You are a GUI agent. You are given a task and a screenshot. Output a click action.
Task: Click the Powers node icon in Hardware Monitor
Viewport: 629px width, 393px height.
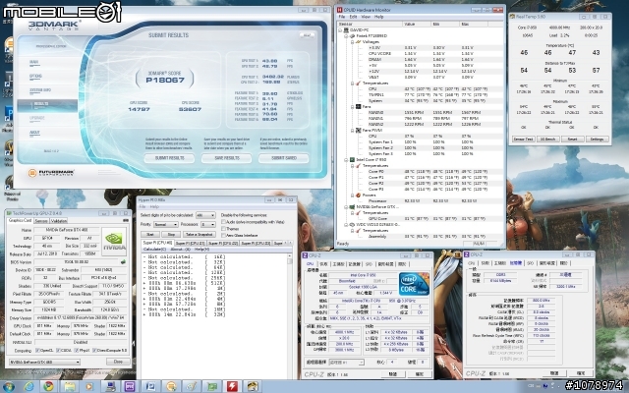click(x=359, y=196)
